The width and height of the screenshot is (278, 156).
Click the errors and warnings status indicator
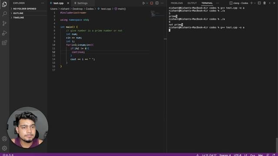[8, 155]
